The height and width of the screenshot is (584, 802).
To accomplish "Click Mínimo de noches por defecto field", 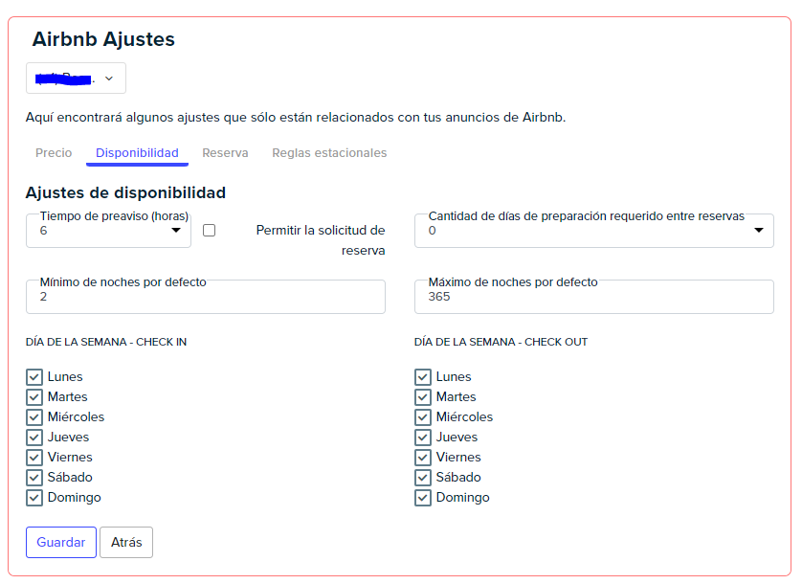I will pyautogui.click(x=205, y=297).
